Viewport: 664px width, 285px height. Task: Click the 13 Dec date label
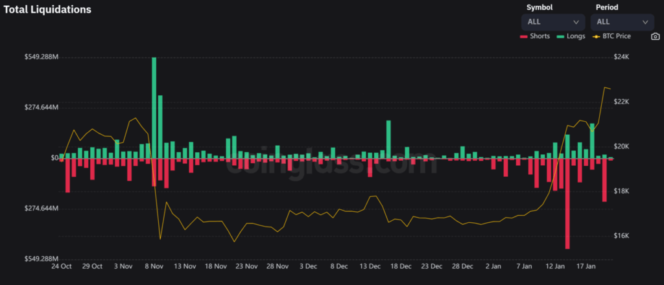370,266
